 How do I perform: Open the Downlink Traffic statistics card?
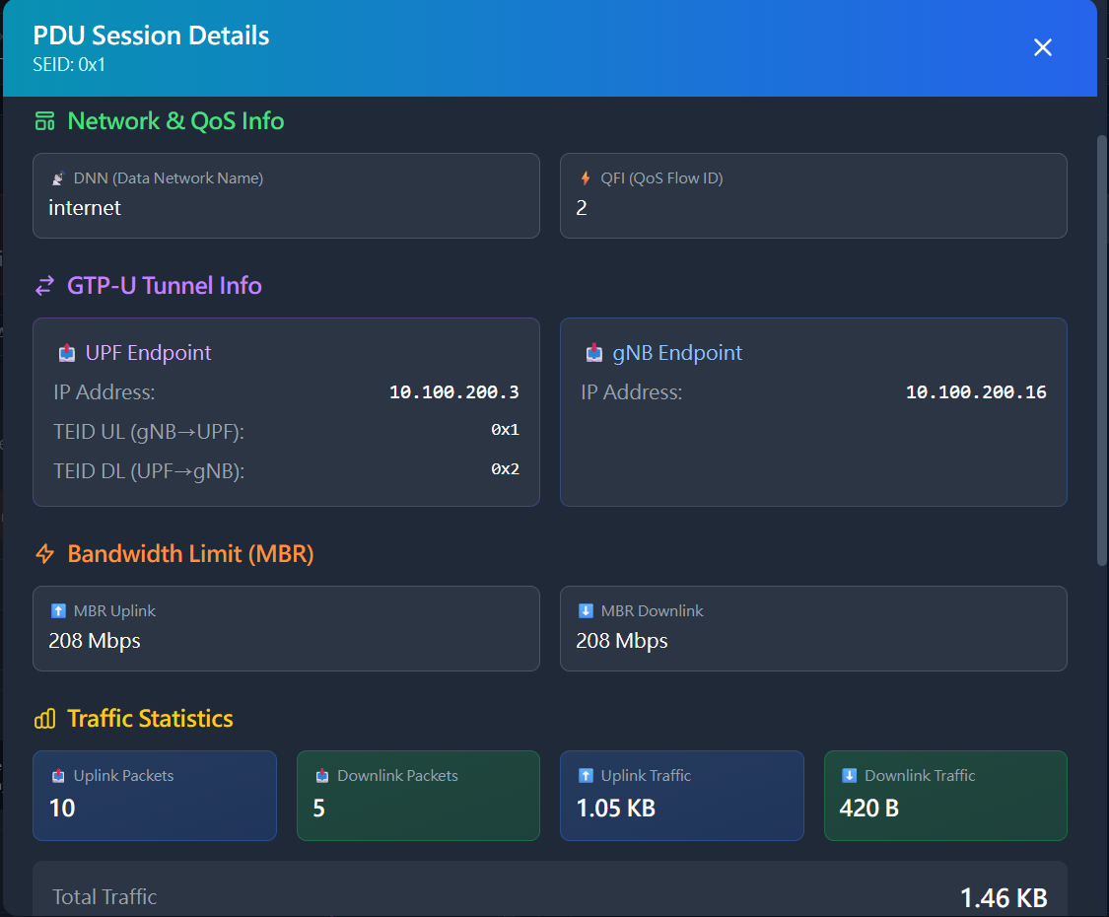[945, 796]
